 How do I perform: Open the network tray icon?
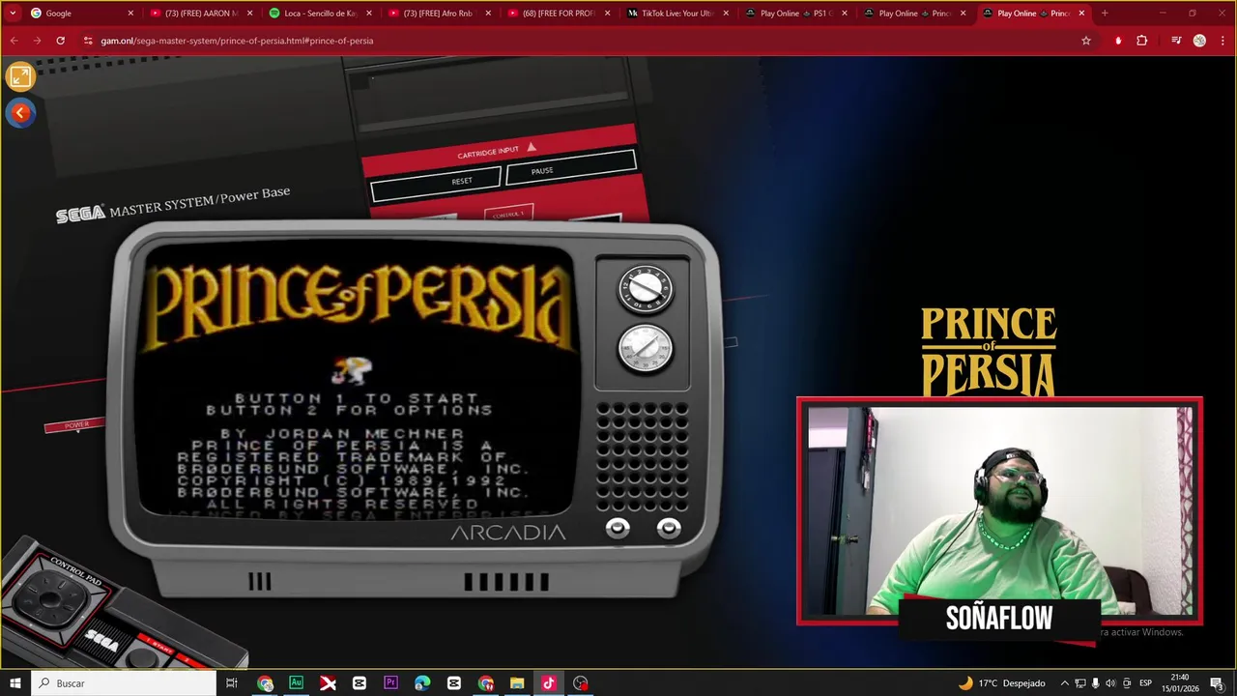coord(1080,683)
